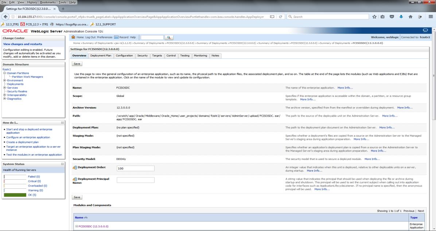The image size is (436, 231).
Task: Click the Save button below Deployment Principal Name
Action: 77,197
